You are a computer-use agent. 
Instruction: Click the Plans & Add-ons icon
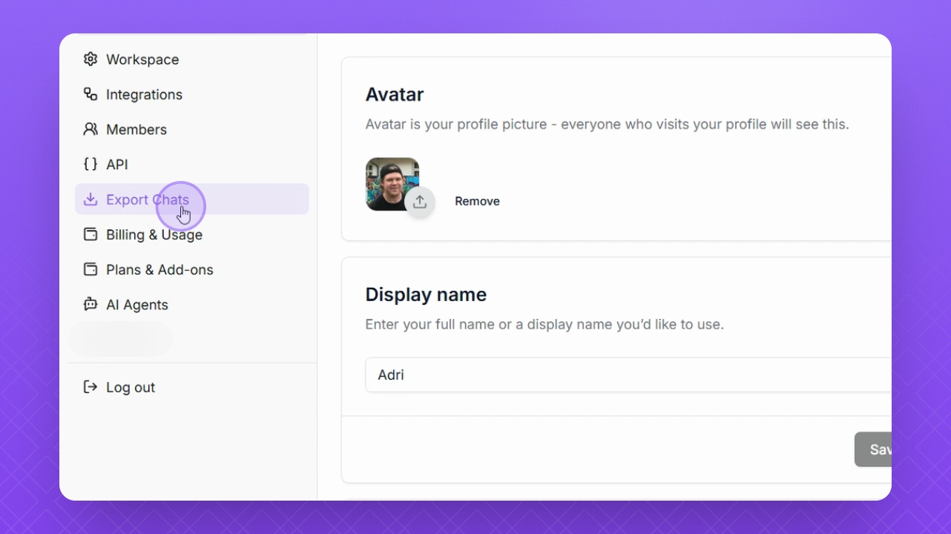click(x=91, y=269)
